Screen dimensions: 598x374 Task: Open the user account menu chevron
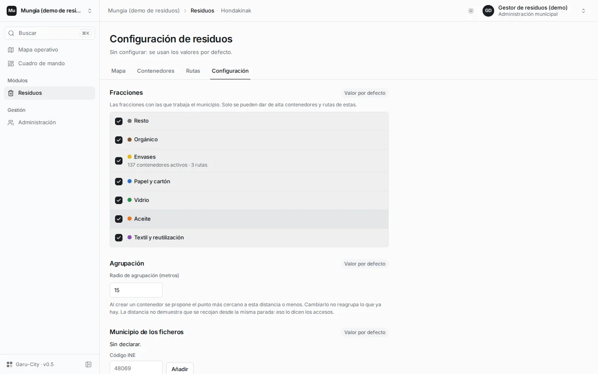(x=583, y=11)
